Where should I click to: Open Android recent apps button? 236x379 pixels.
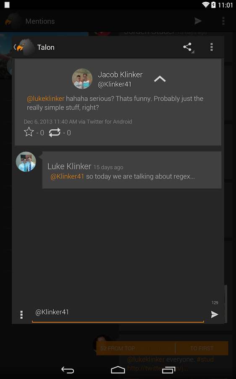(168, 370)
